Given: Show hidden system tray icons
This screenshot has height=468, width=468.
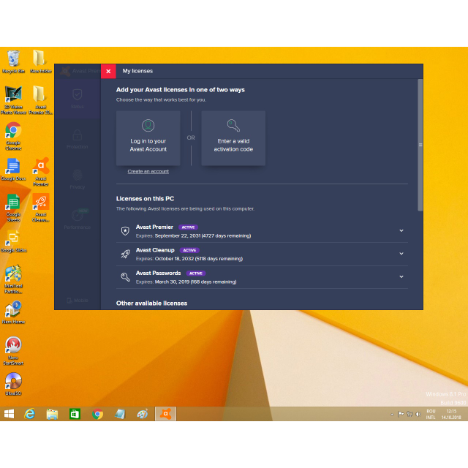Looking at the screenshot, I should (x=392, y=415).
